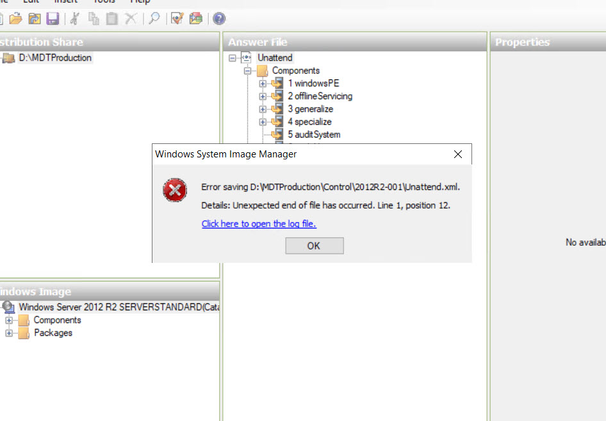The height and width of the screenshot is (421, 606).
Task: Open a Windows image with the toolbar icon
Action: (36, 19)
